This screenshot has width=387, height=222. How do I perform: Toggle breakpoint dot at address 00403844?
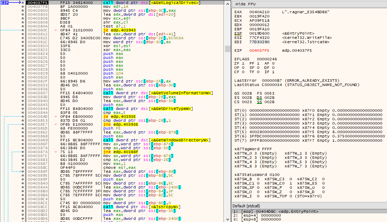23,109
